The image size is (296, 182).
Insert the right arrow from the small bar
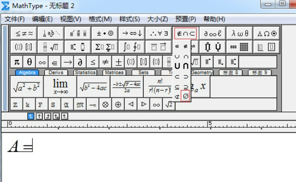point(68,62)
